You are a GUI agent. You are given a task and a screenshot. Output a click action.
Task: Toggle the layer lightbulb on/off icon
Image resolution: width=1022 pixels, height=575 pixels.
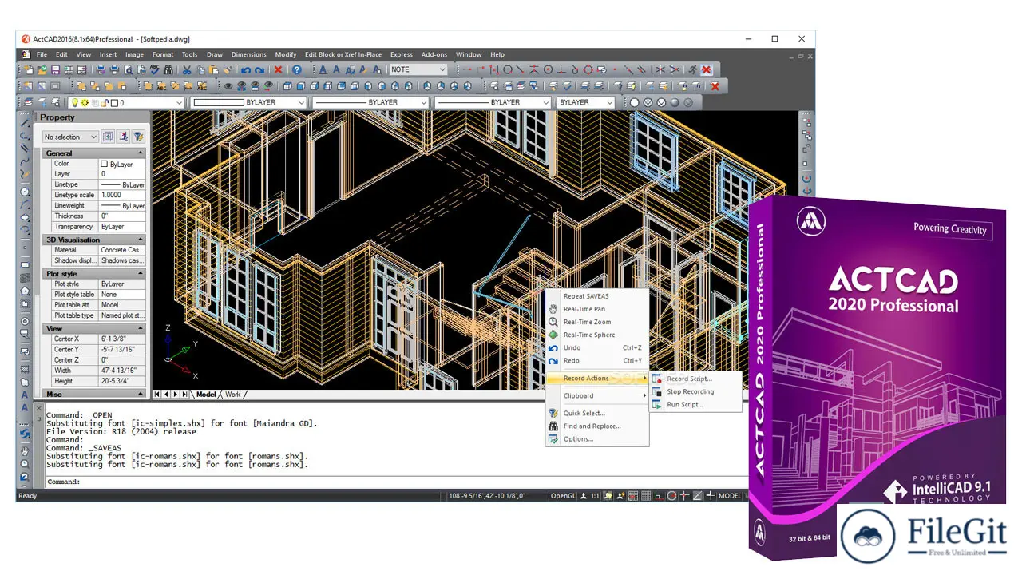pos(74,102)
